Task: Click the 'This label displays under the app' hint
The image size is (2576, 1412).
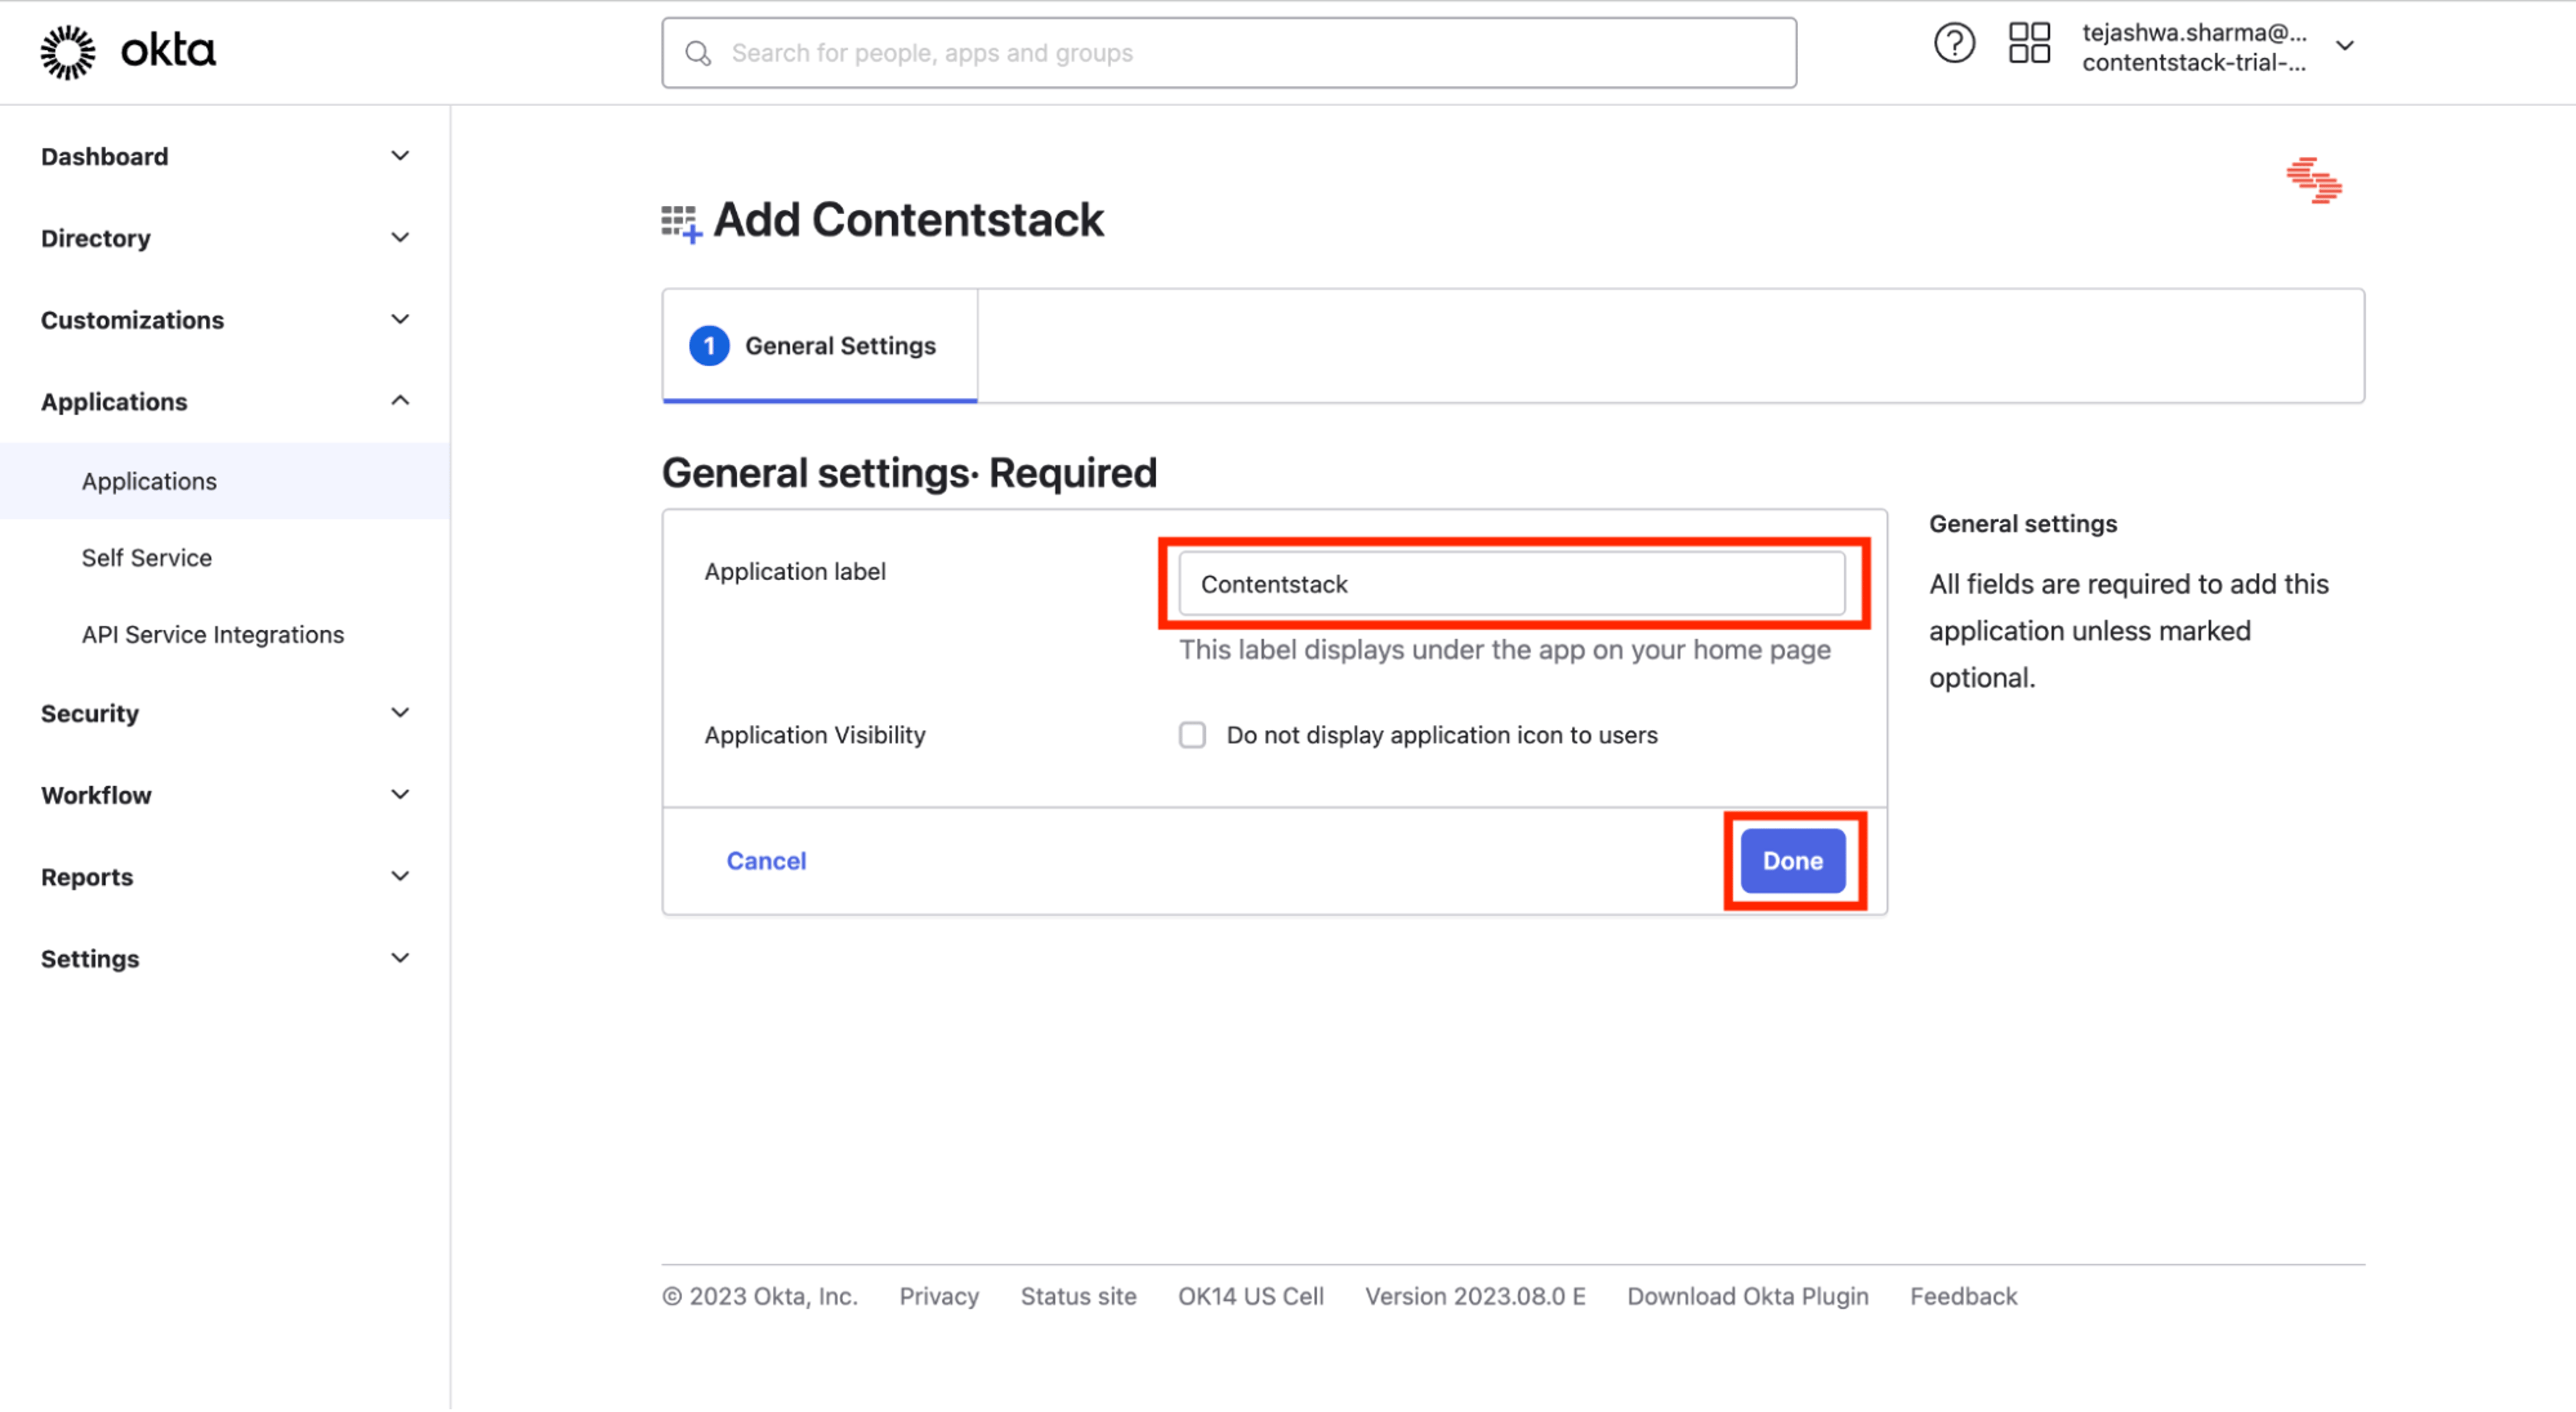Action: (x=1505, y=650)
